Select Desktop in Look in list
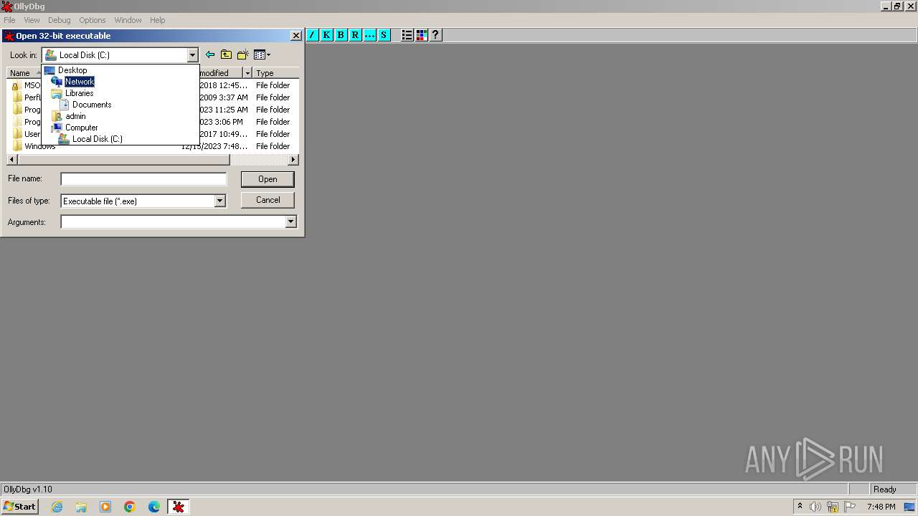Screen dimensions: 918x516 (x=72, y=70)
